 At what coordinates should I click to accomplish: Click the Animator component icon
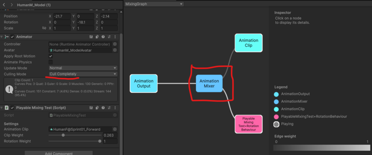click(7, 37)
